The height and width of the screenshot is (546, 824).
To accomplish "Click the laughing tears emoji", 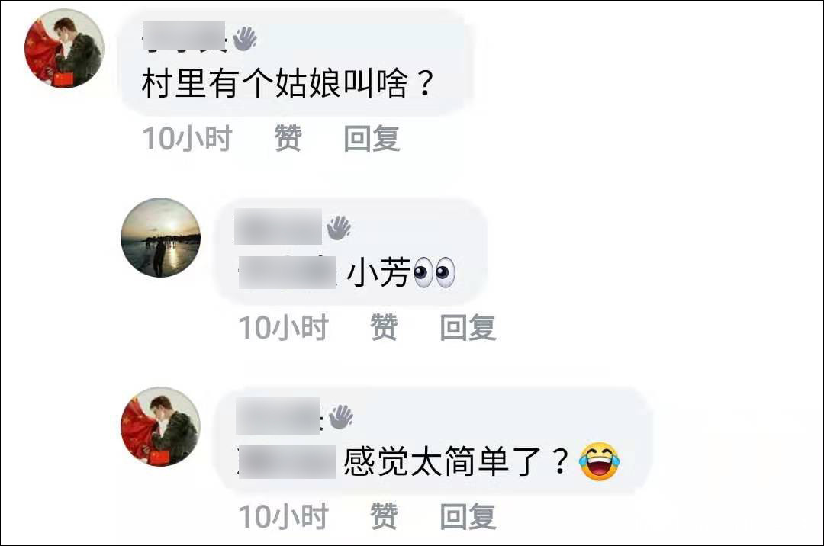I will (x=600, y=461).
